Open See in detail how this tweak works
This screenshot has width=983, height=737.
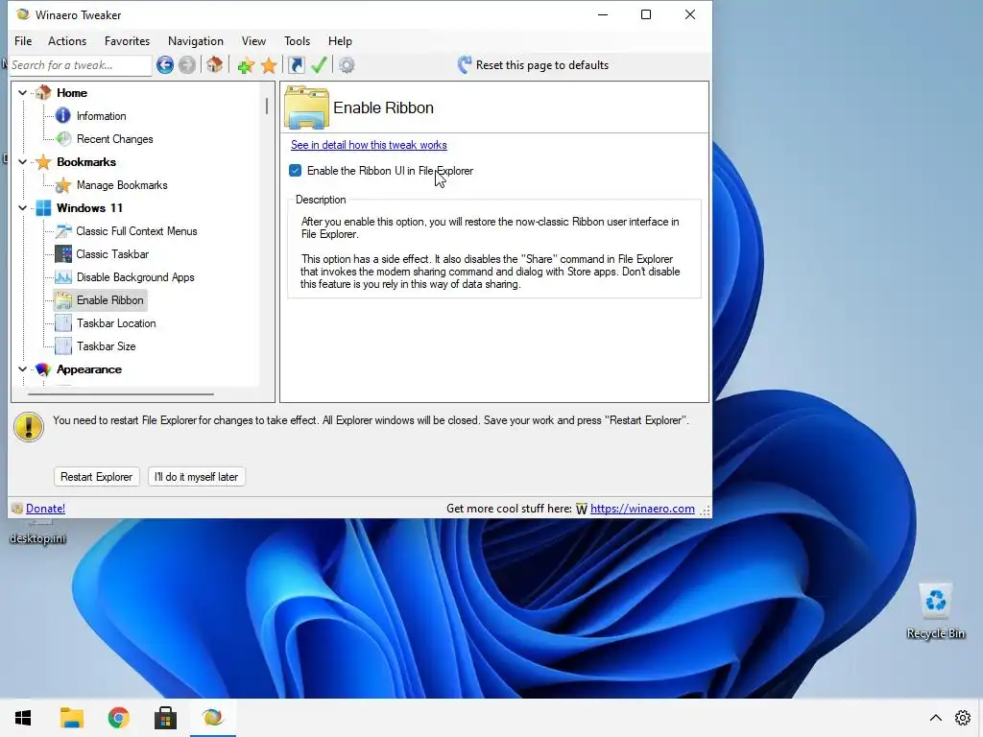pos(369,145)
